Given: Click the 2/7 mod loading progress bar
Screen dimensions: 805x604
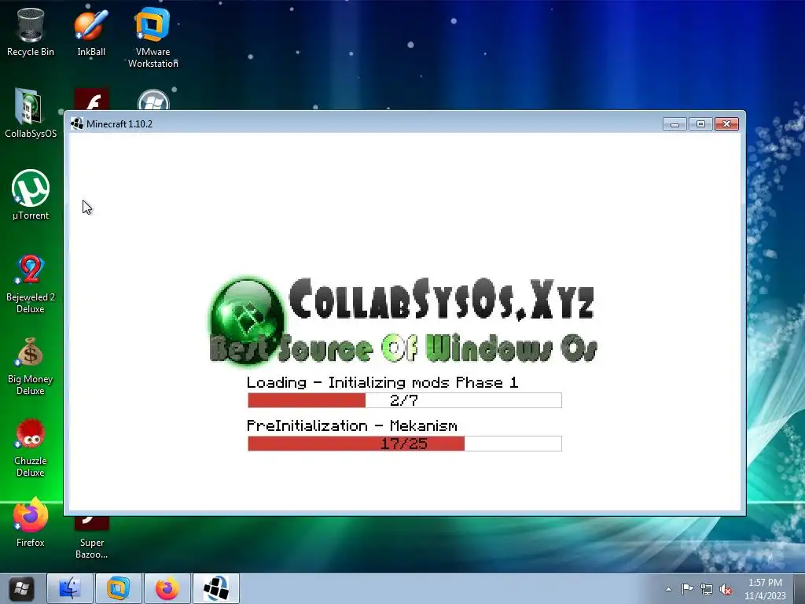Looking at the screenshot, I should (x=405, y=400).
